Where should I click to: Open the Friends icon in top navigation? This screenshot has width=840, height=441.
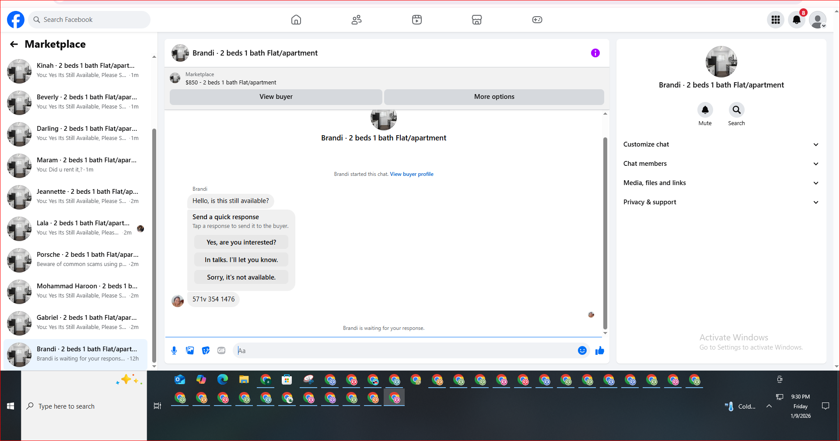click(x=357, y=20)
